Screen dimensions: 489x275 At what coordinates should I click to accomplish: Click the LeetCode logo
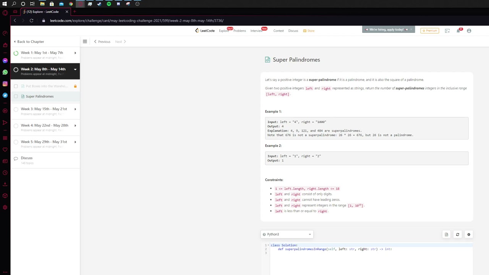pyautogui.click(x=205, y=31)
